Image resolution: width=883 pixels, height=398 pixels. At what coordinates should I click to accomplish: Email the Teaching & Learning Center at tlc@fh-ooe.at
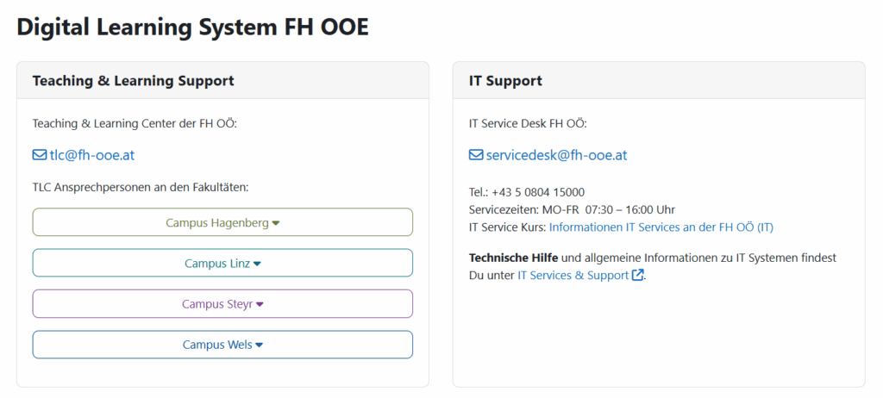pos(91,156)
